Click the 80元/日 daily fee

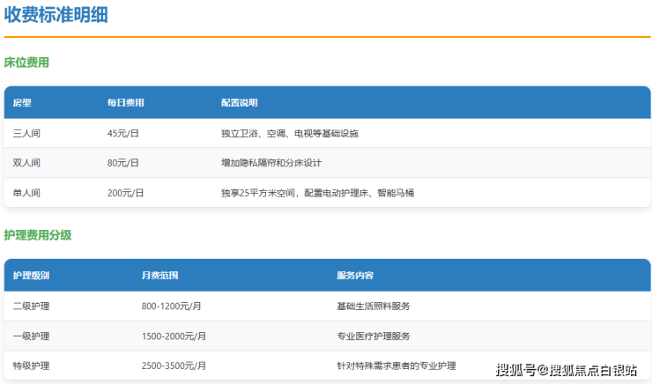click(x=123, y=163)
